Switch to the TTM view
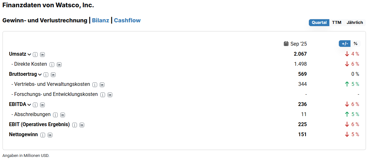Viewport: 371px width, 161px height. pyautogui.click(x=337, y=23)
